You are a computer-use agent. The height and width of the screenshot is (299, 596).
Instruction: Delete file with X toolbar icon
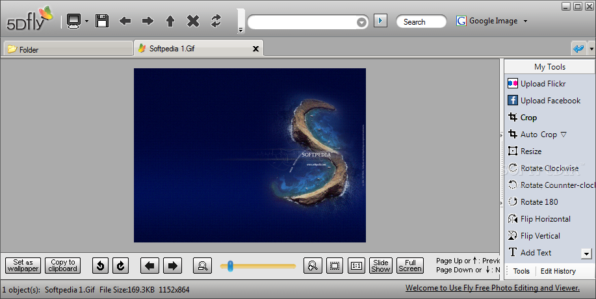(193, 21)
